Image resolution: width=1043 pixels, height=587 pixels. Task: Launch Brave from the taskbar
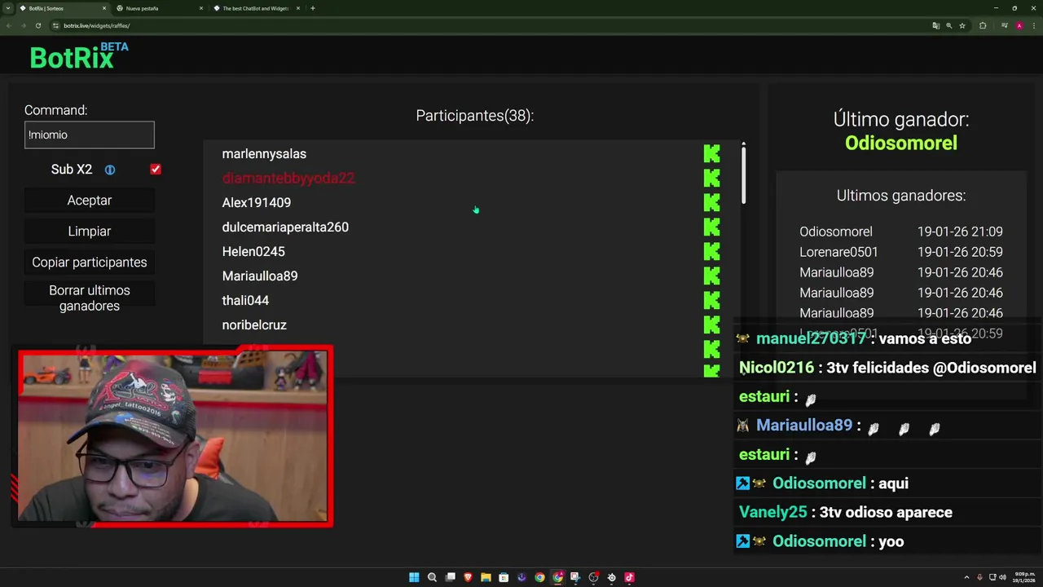[x=468, y=577]
